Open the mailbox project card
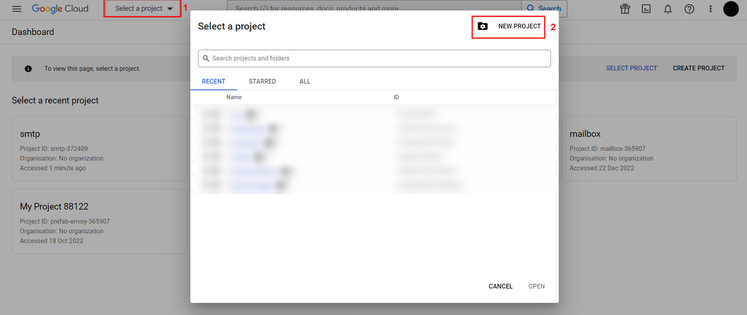The height and width of the screenshot is (315, 747). coord(649,148)
